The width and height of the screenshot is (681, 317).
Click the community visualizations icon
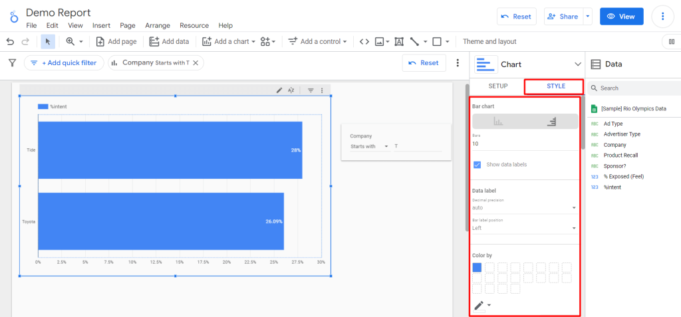pyautogui.click(x=265, y=42)
